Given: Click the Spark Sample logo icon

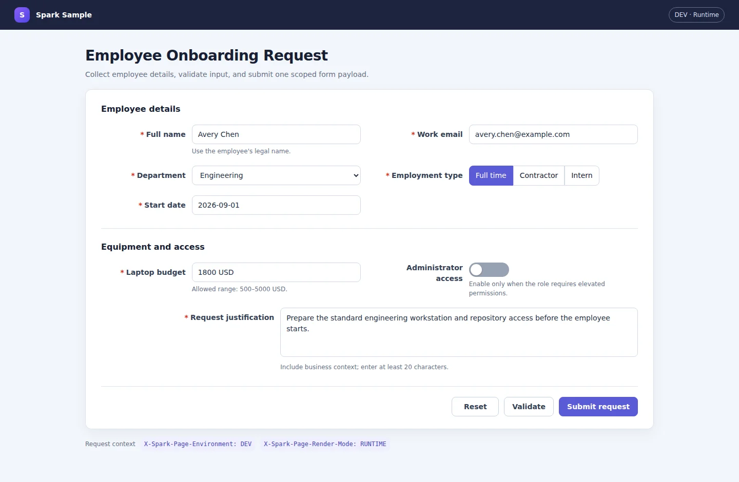Looking at the screenshot, I should click(x=22, y=15).
